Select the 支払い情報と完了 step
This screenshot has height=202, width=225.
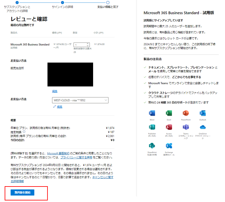tap(108, 2)
